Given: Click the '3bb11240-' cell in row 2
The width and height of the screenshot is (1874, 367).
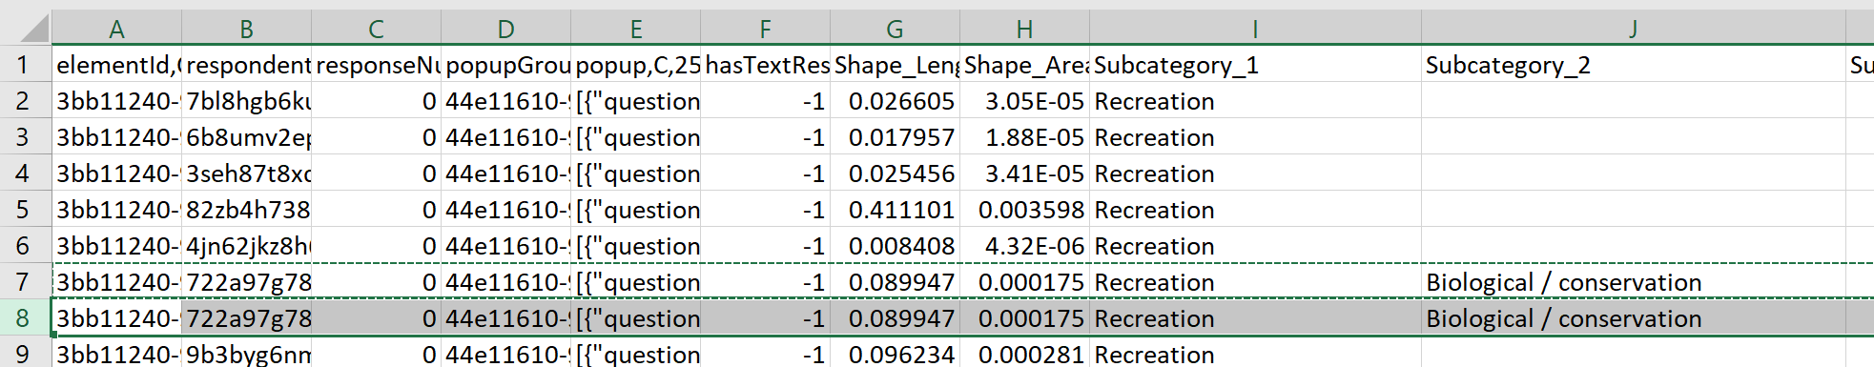Looking at the screenshot, I should pyautogui.click(x=116, y=101).
